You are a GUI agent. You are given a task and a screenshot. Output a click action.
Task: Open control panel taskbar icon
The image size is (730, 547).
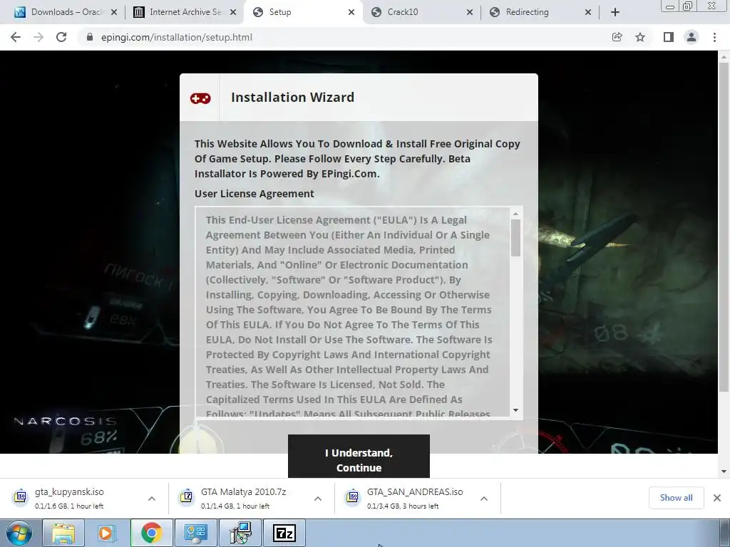coord(196,533)
